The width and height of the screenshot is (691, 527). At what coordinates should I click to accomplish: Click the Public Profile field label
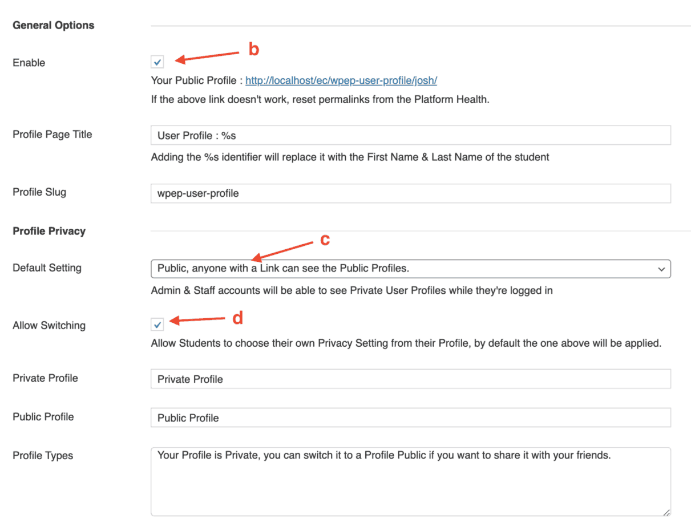tap(43, 417)
